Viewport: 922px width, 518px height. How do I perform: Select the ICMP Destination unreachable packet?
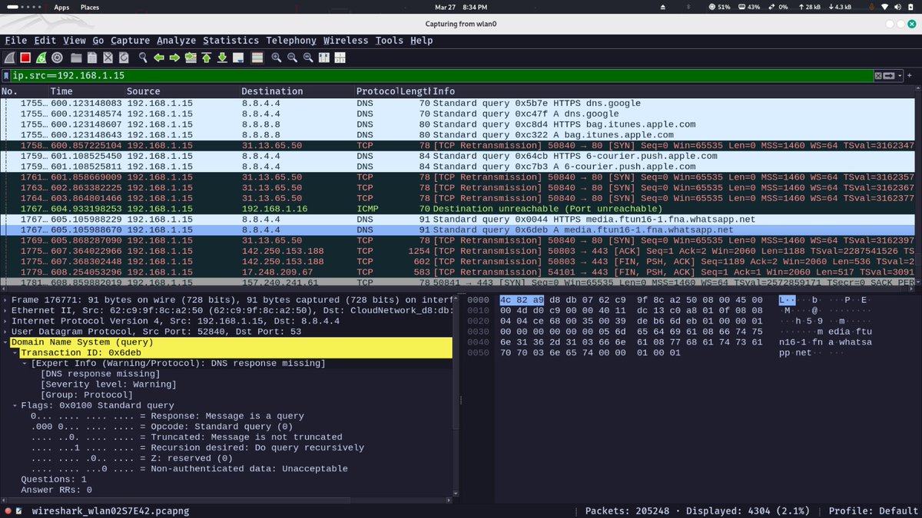(457, 209)
